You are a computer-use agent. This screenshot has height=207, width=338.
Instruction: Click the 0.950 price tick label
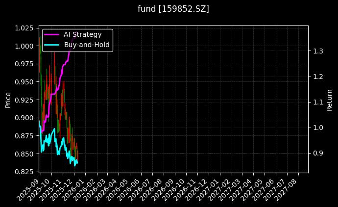(x=25, y=82)
